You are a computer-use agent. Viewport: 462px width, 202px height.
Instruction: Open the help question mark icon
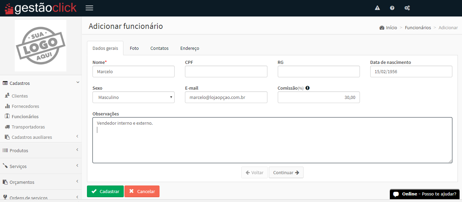[392, 8]
